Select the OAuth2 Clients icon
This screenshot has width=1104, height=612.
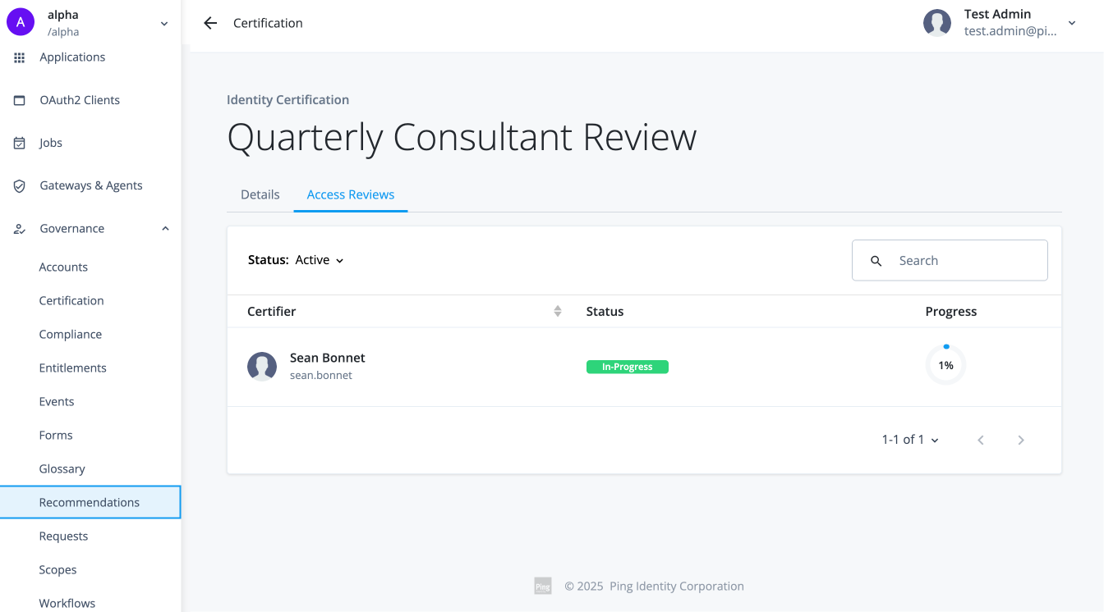pyautogui.click(x=19, y=99)
